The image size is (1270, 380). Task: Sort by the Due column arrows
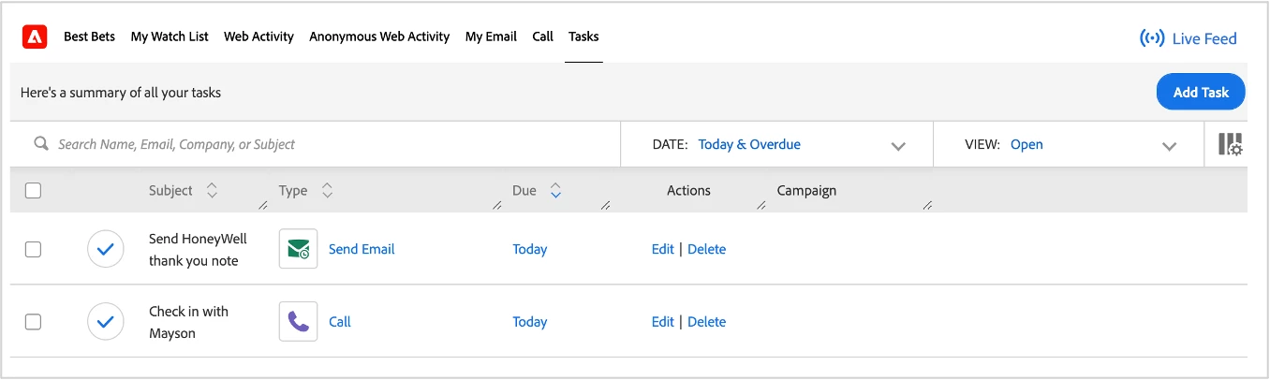pos(555,191)
